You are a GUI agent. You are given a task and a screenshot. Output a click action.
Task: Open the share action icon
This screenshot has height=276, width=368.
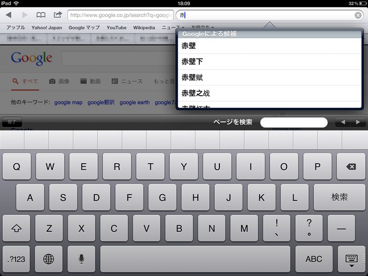58,15
